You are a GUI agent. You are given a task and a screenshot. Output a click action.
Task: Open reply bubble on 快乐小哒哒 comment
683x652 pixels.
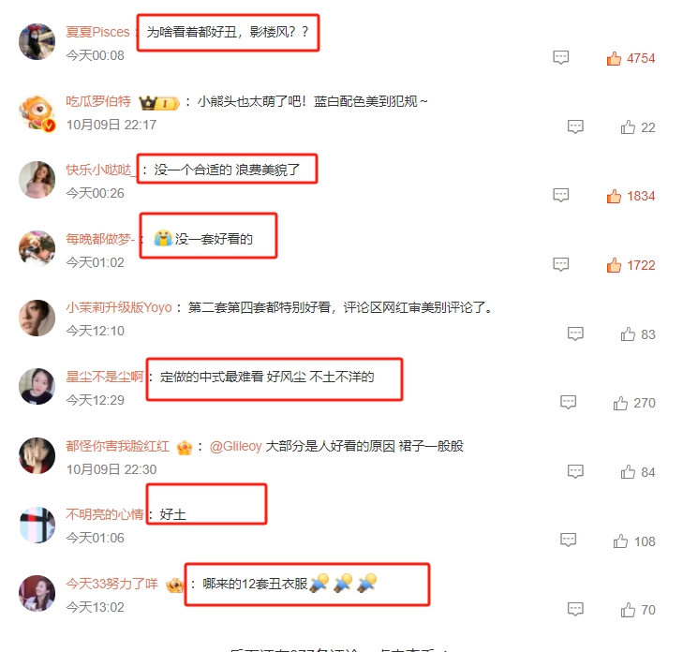560,195
